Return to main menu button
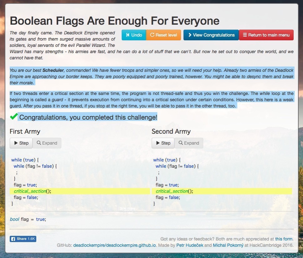Image resolution: width=303 pixels, height=258 pixels. [x=266, y=35]
